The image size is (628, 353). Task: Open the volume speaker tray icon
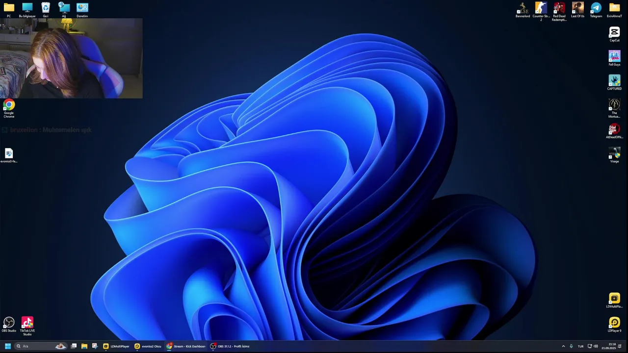596,346
